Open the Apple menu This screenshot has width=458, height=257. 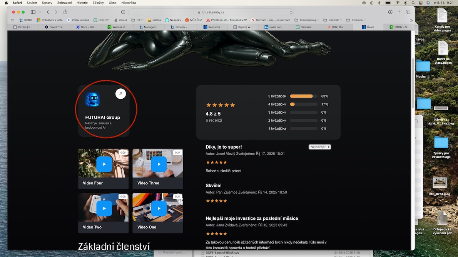[x=6, y=3]
